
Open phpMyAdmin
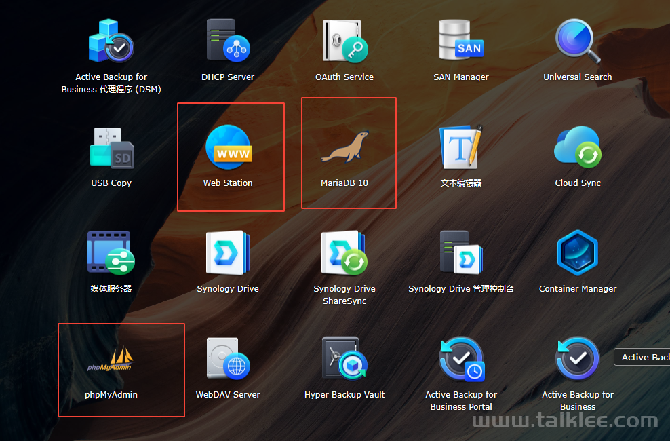click(111, 359)
